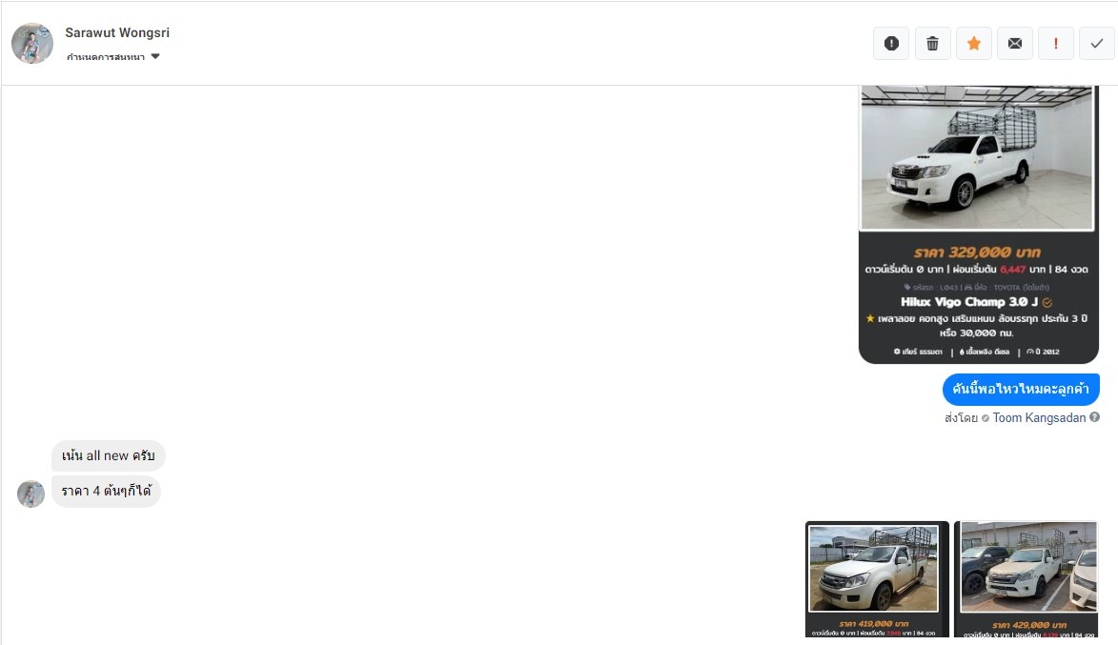Image resolution: width=1118 pixels, height=645 pixels.
Task: Open Sarawut Wongsri name link
Action: (117, 32)
